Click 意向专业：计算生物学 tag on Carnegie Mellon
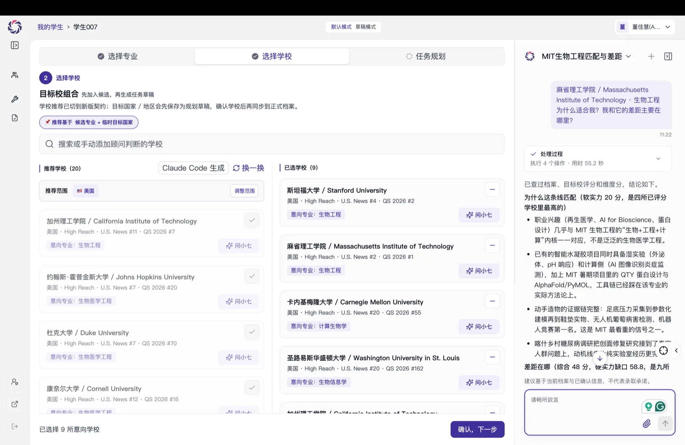Viewport: 685px width, 445px height. click(x=319, y=326)
